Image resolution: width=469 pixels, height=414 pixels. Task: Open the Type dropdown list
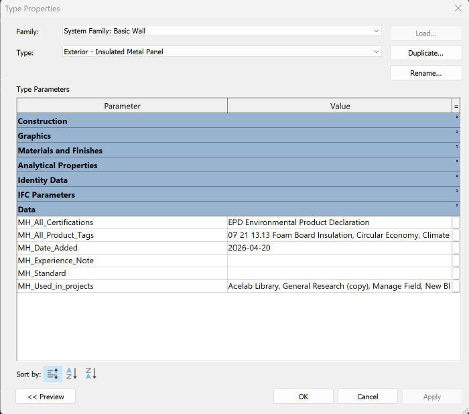[x=376, y=52]
